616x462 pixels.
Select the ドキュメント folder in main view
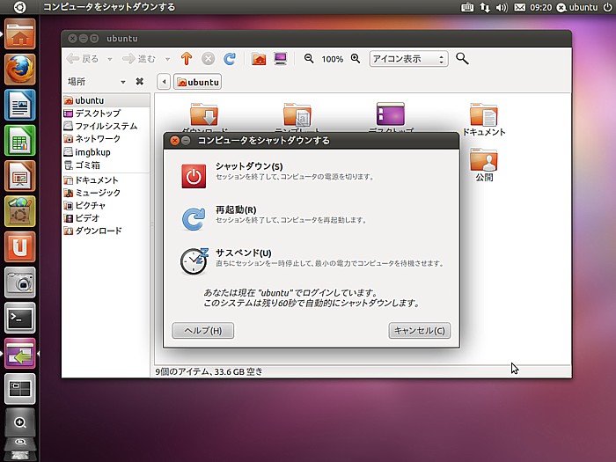click(484, 120)
